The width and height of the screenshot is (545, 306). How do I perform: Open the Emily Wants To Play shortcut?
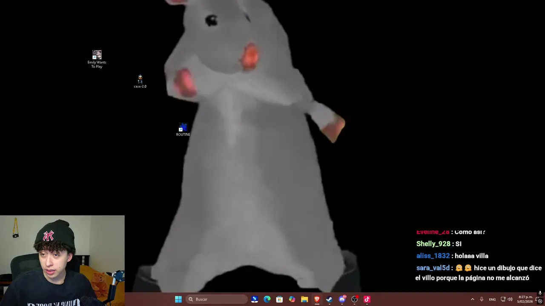(x=97, y=59)
